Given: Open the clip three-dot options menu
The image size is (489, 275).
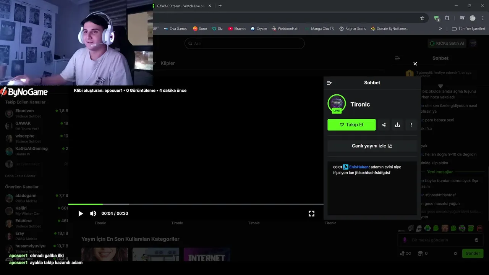Looking at the screenshot, I should click(x=411, y=125).
